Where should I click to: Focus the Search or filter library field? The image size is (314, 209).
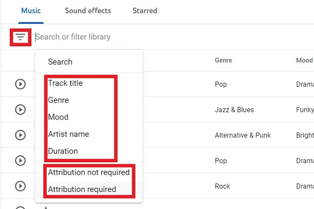[x=135, y=37]
